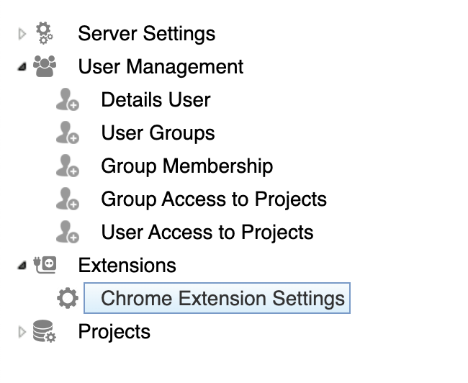Viewport: 468px width, 383px height.
Task: Collapse the Extensions node arrow
Action: (x=22, y=266)
